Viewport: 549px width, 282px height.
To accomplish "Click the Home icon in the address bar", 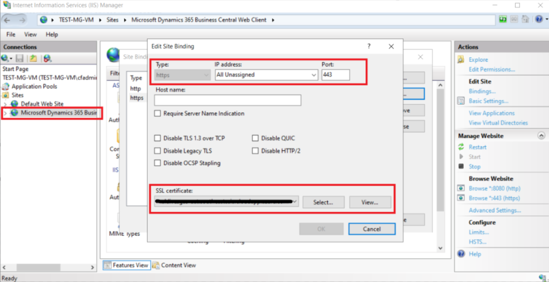I will click(x=525, y=20).
